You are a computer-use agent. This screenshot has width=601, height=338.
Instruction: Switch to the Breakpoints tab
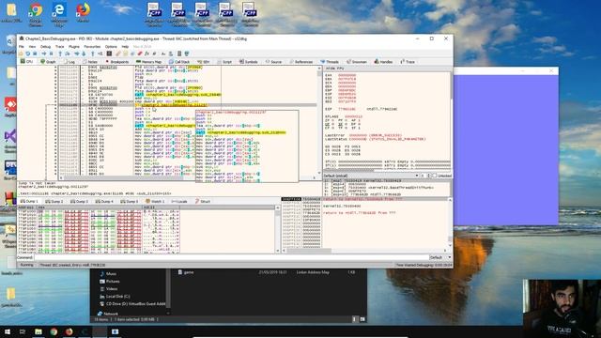pyautogui.click(x=116, y=61)
